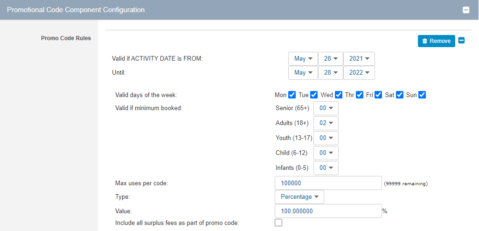479x231 pixels.
Task: Open the Senior (65+) minimum dropdown
Action: pyautogui.click(x=326, y=108)
